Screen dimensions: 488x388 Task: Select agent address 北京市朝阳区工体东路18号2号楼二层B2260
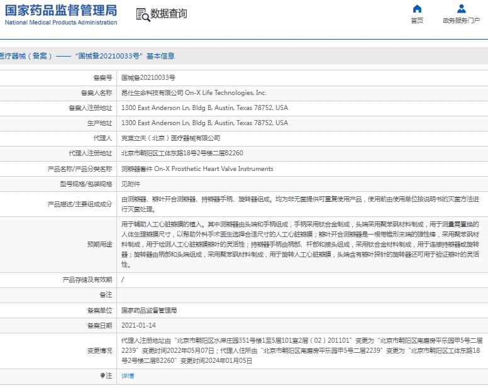pos(182,153)
